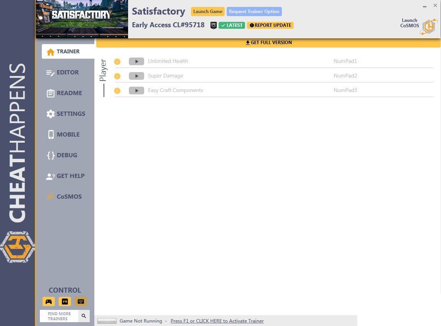The width and height of the screenshot is (441, 326).
Task: Click Launch CoSMOS text
Action: tap(410, 23)
